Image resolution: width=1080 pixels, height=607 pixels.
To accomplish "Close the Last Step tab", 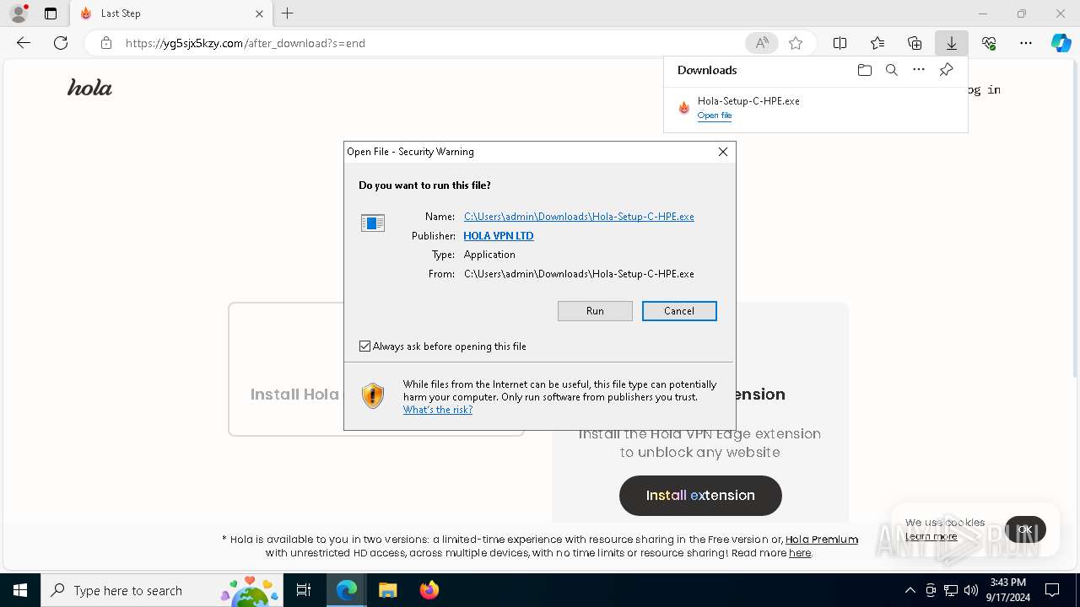I will coord(259,13).
